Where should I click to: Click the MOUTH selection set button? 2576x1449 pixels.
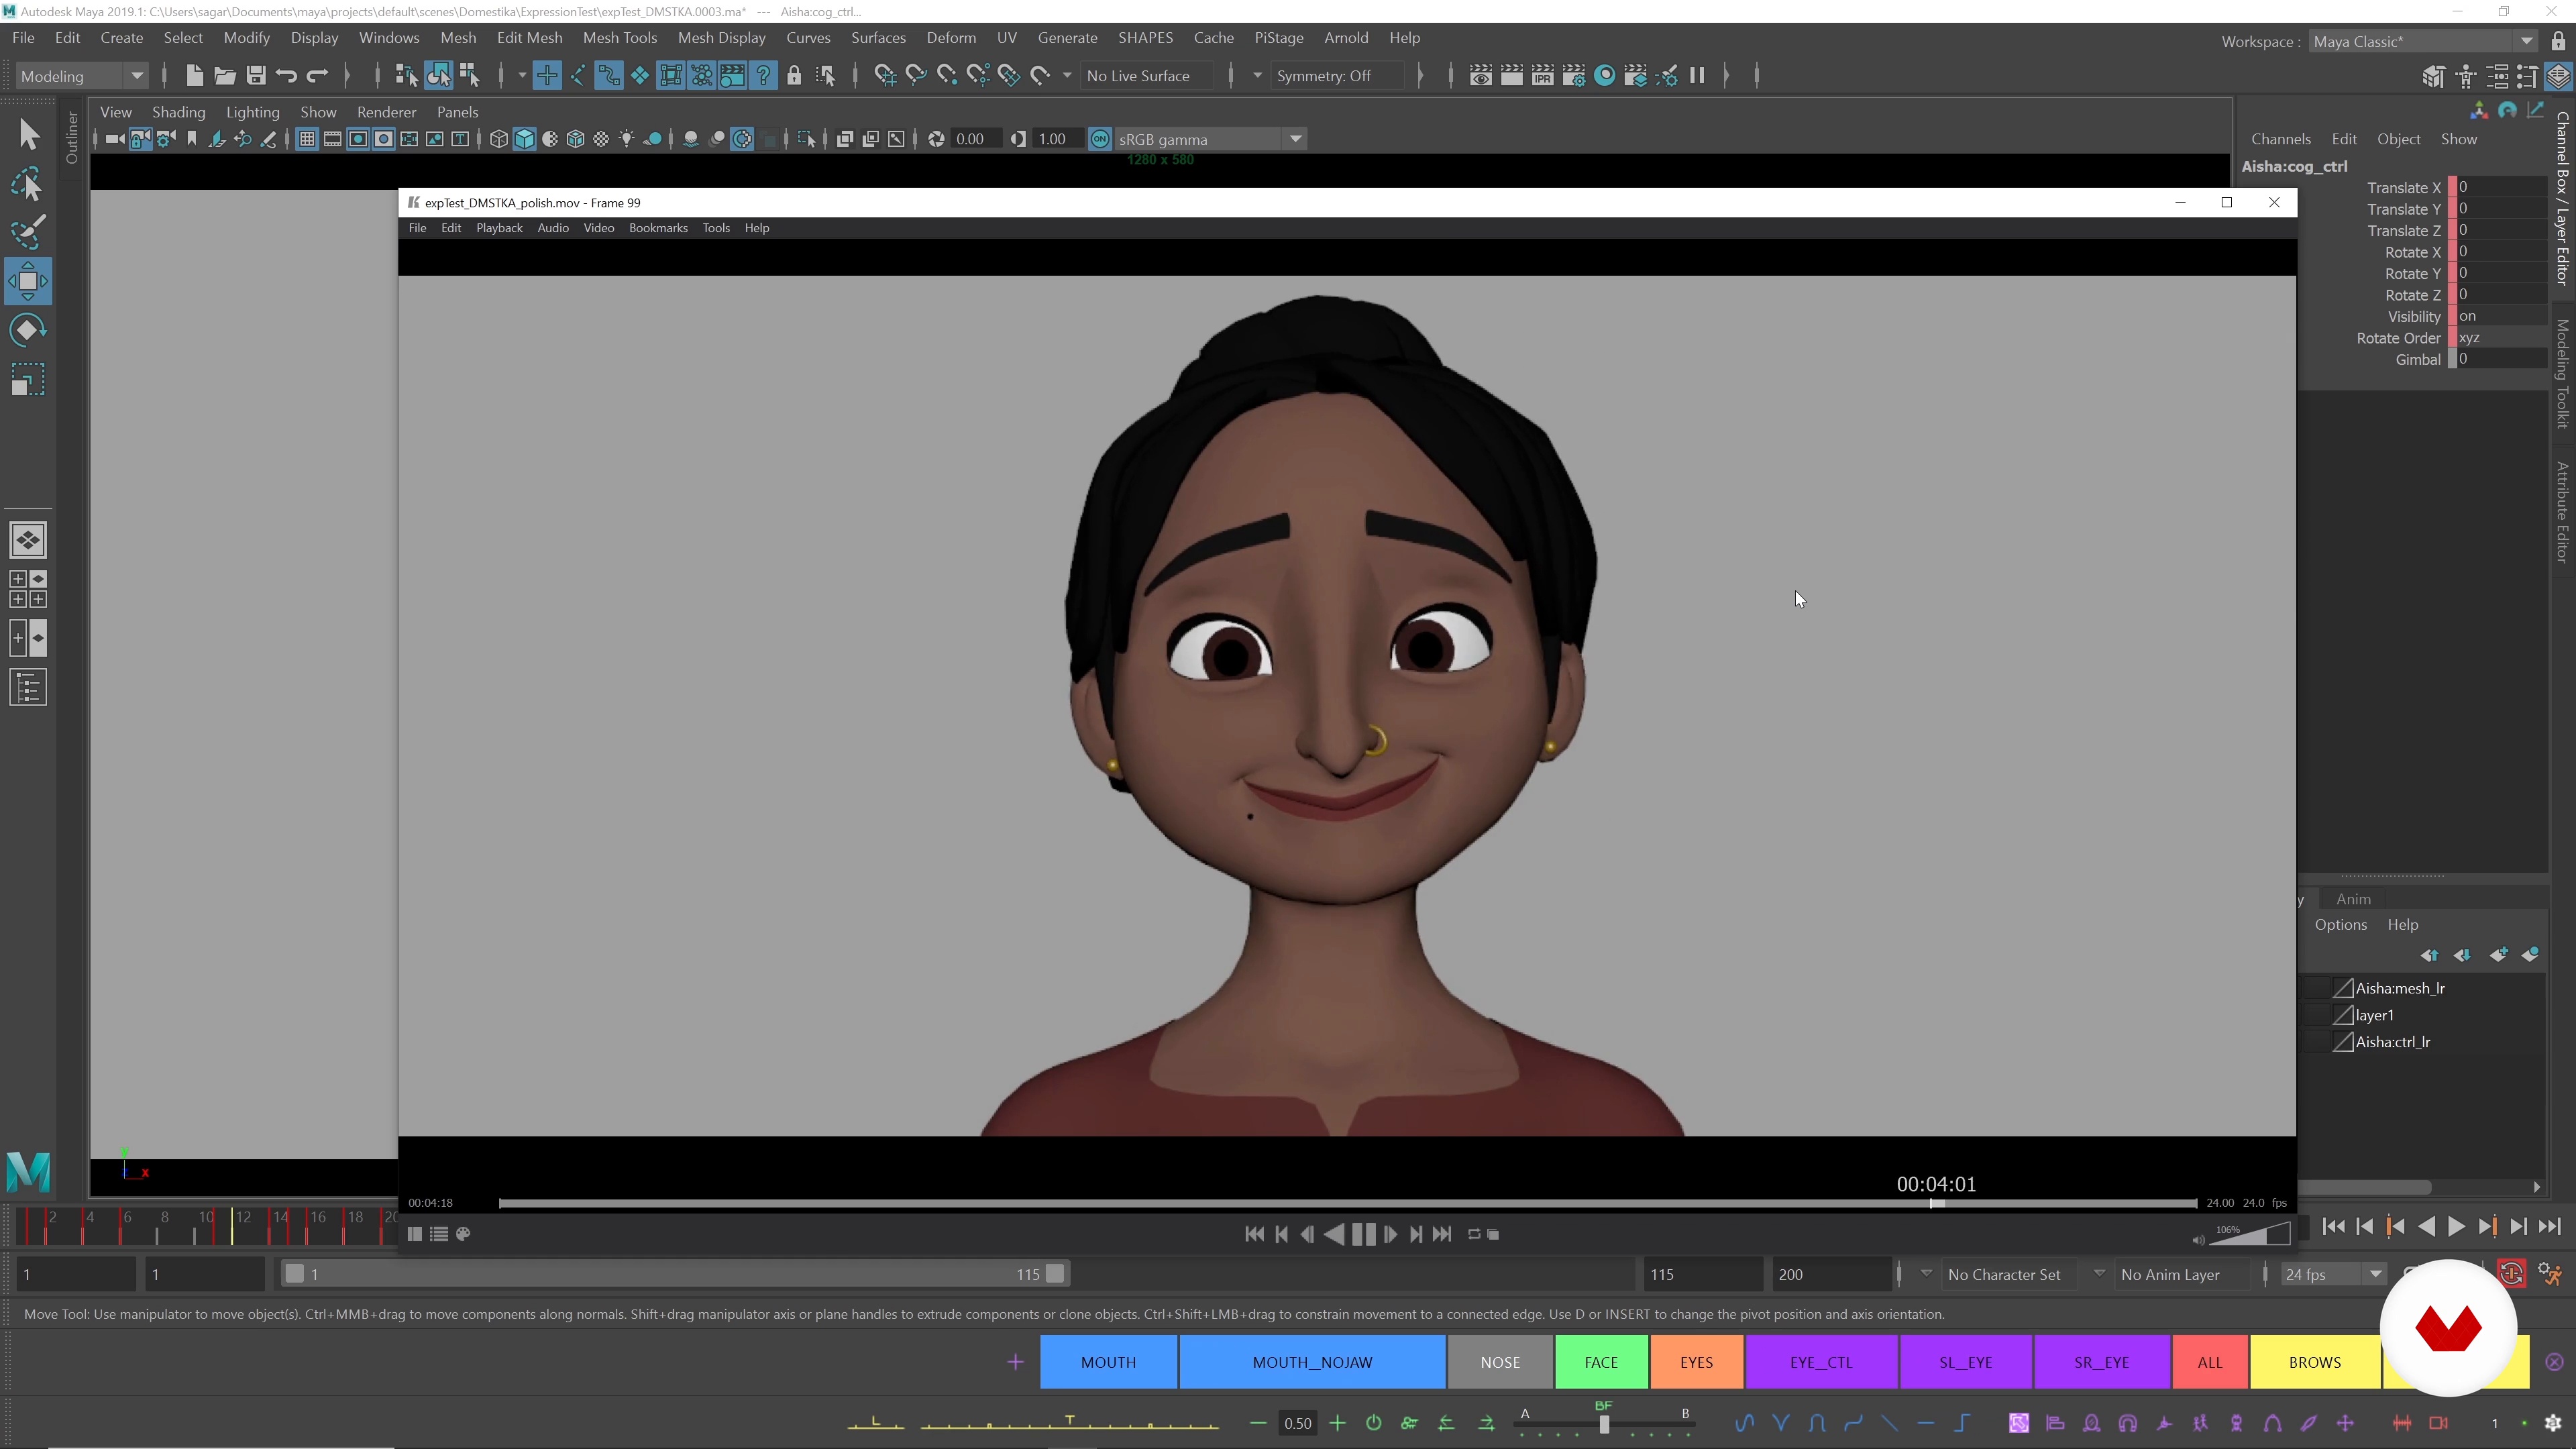tap(1108, 1362)
